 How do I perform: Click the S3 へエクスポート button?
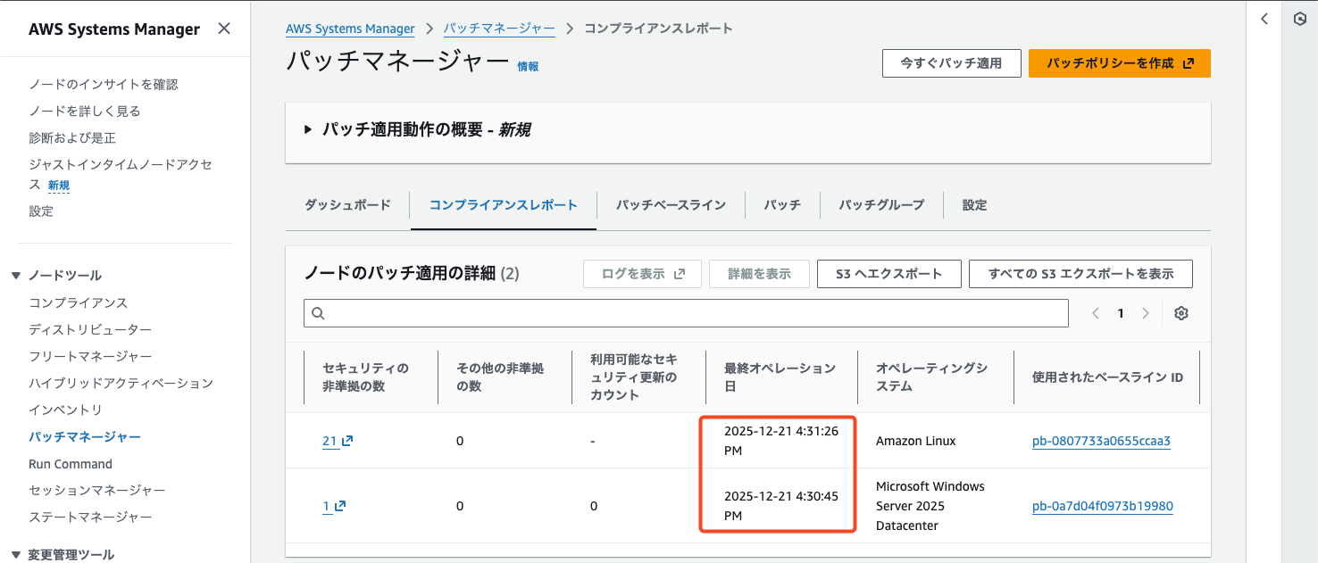pyautogui.click(x=888, y=274)
